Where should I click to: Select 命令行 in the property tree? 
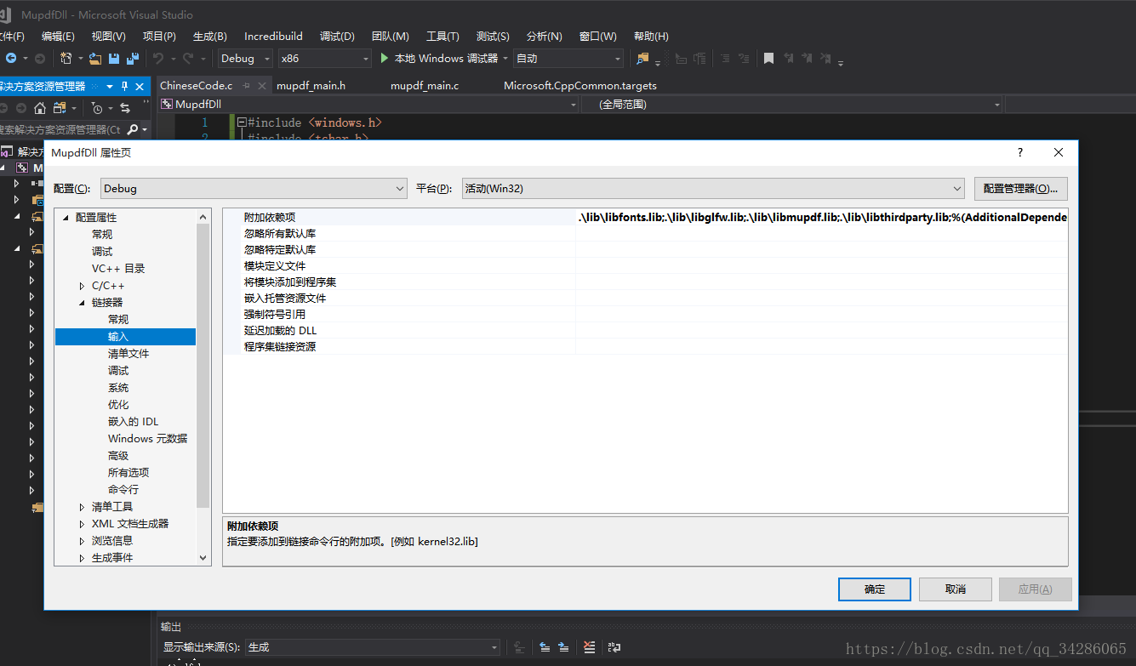(x=123, y=490)
